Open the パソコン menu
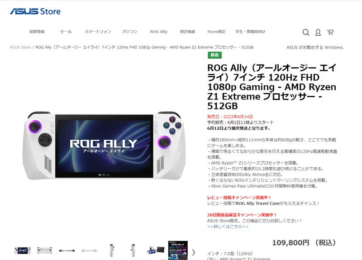Screen dimensions: 362x260 click(x=129, y=32)
